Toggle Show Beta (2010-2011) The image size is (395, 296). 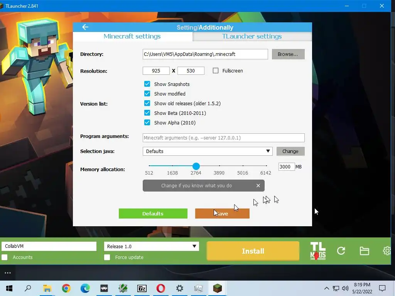147,113
